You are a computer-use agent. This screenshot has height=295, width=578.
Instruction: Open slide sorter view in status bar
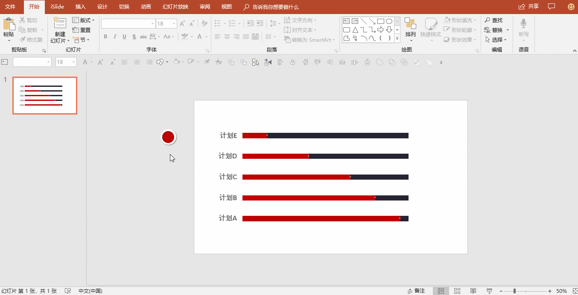tap(457, 291)
